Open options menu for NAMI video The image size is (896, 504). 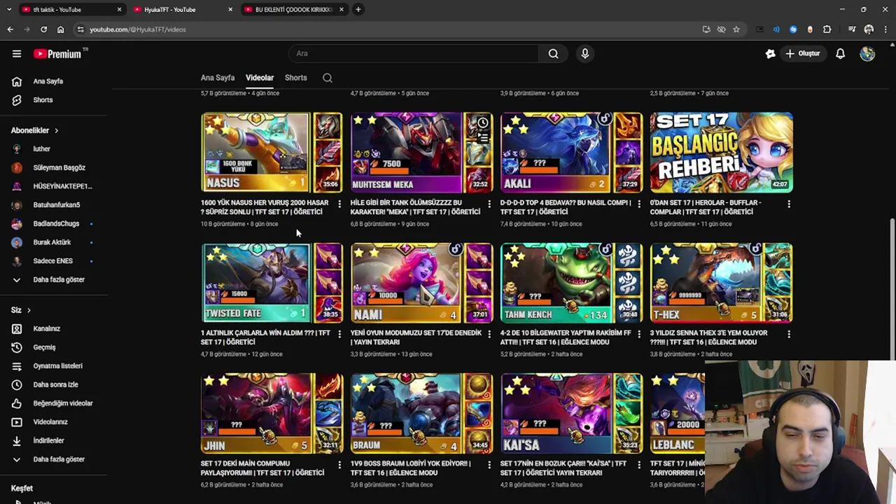click(489, 334)
